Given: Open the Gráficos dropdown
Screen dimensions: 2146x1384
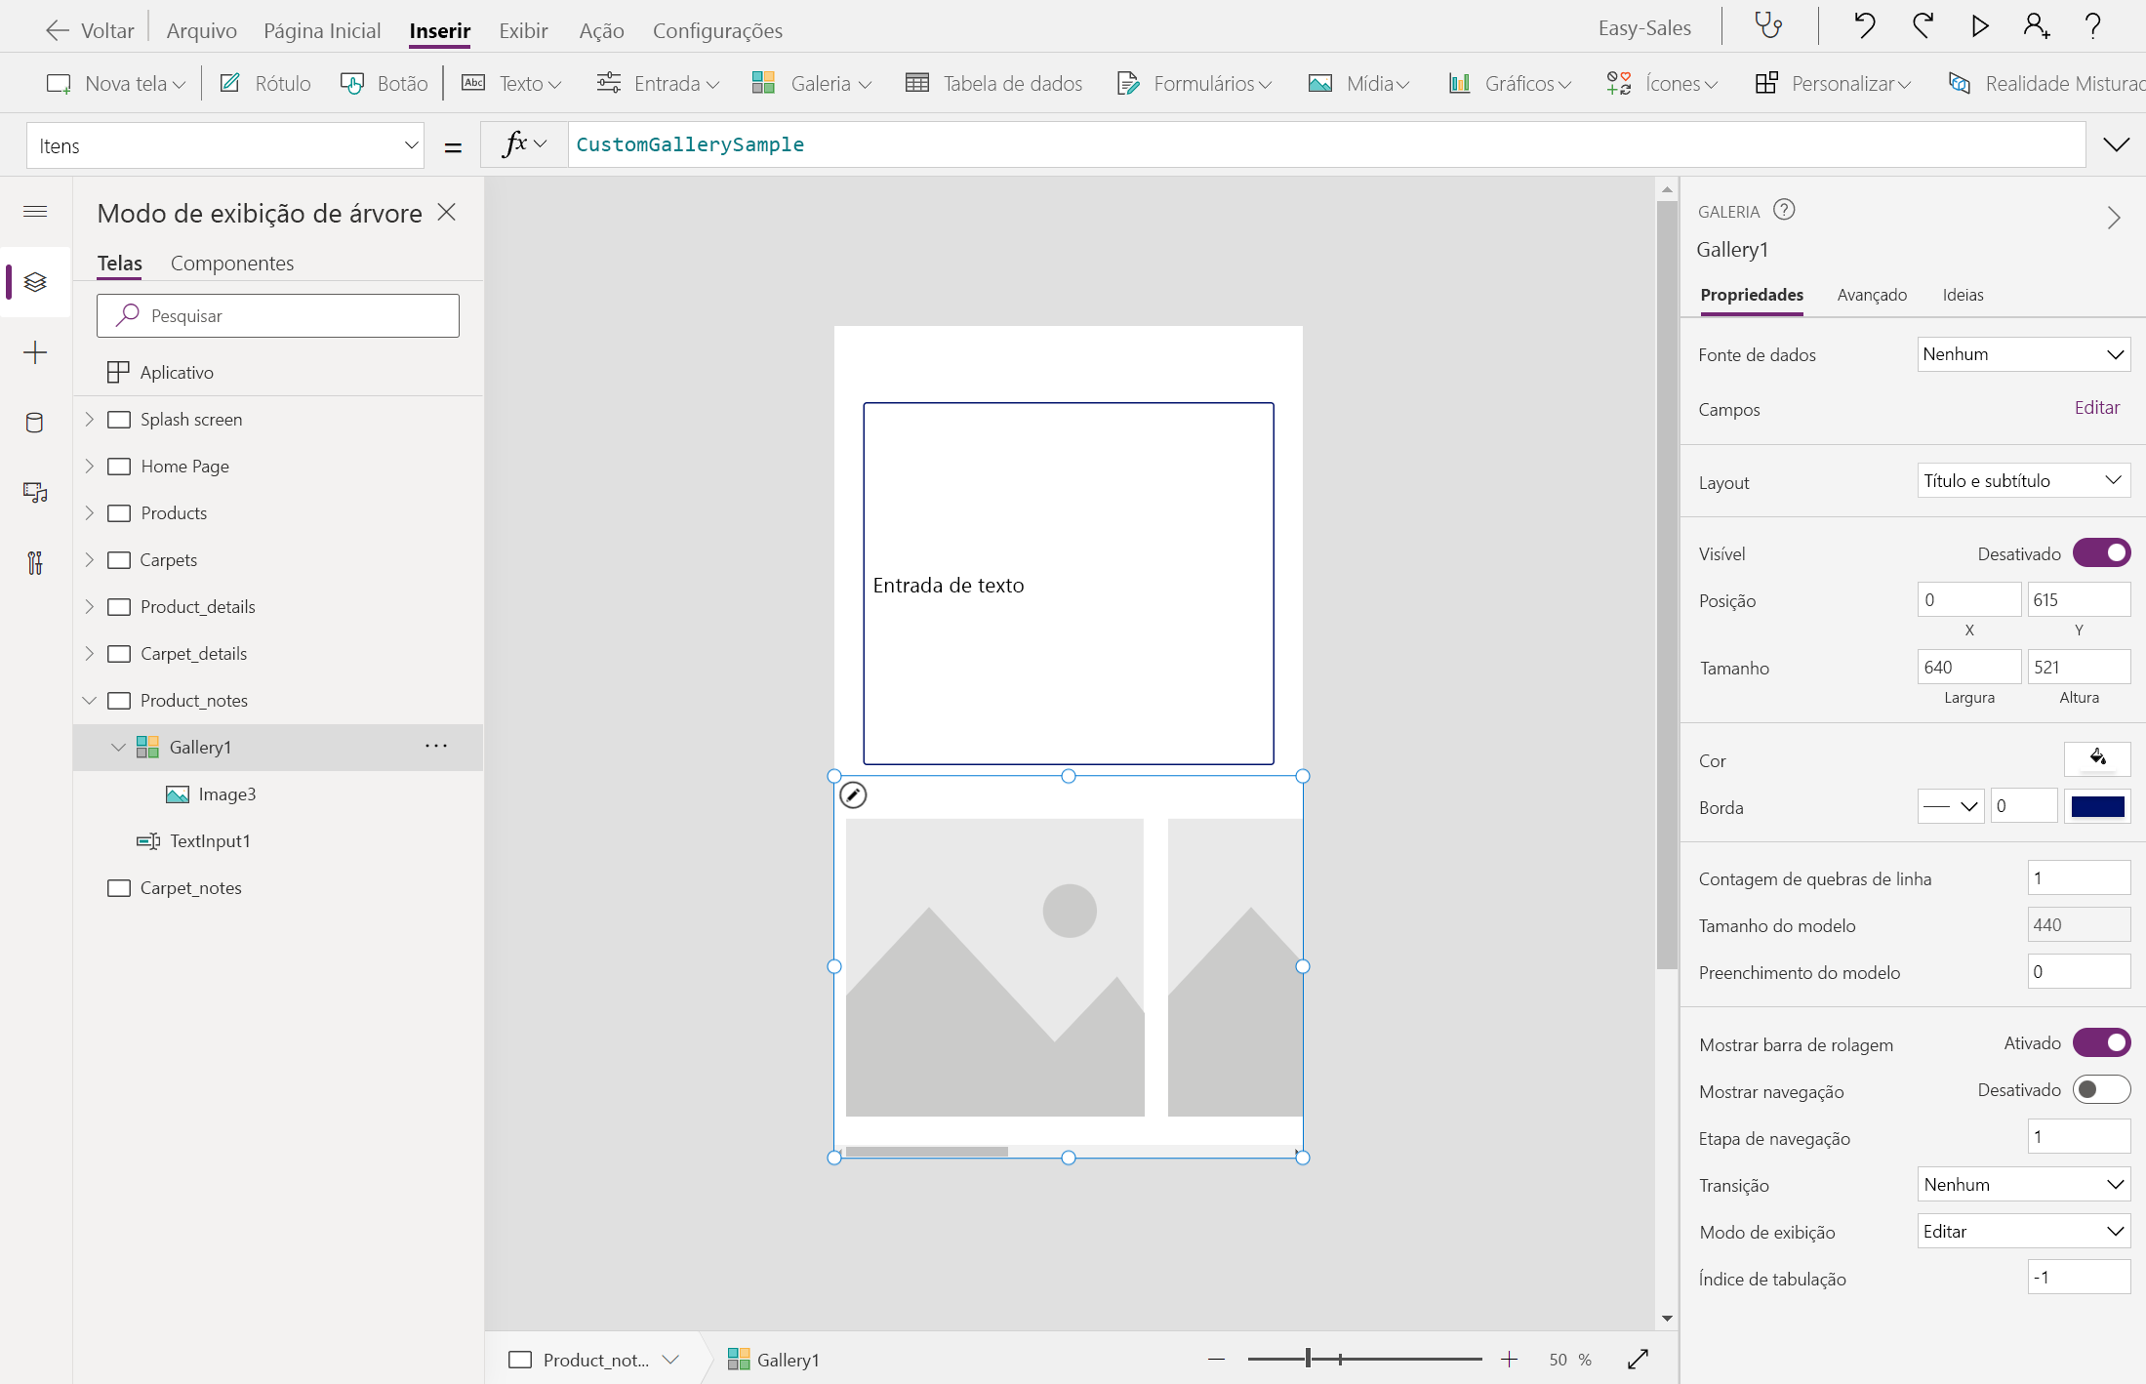Looking at the screenshot, I should [x=1510, y=83].
